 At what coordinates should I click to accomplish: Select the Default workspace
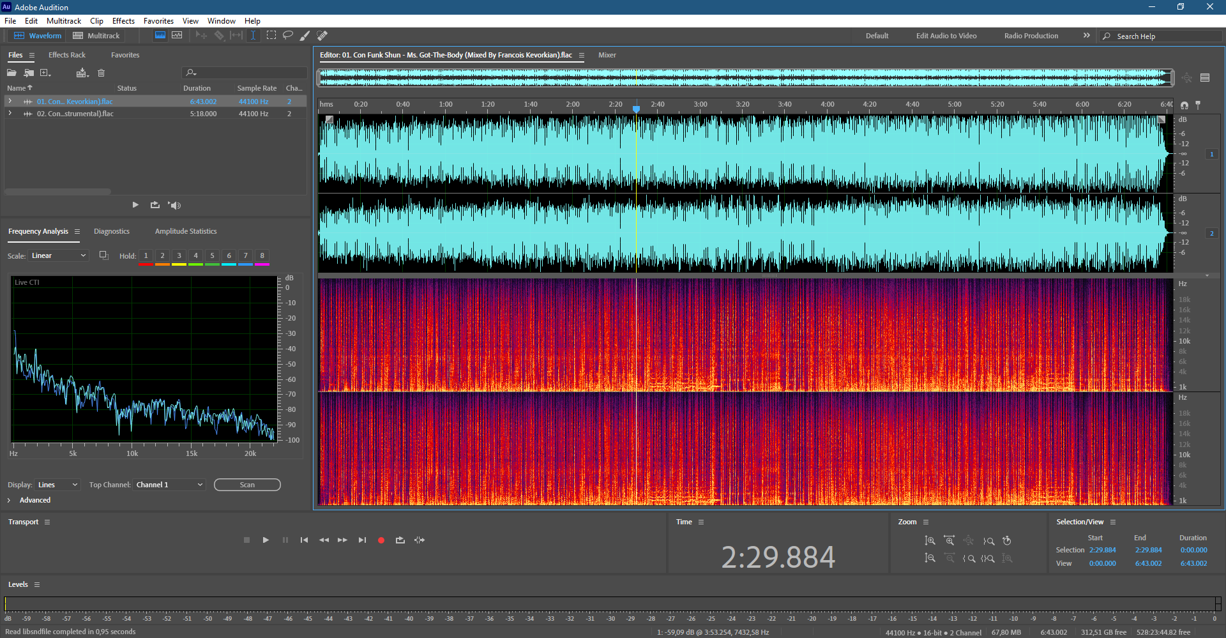point(877,36)
